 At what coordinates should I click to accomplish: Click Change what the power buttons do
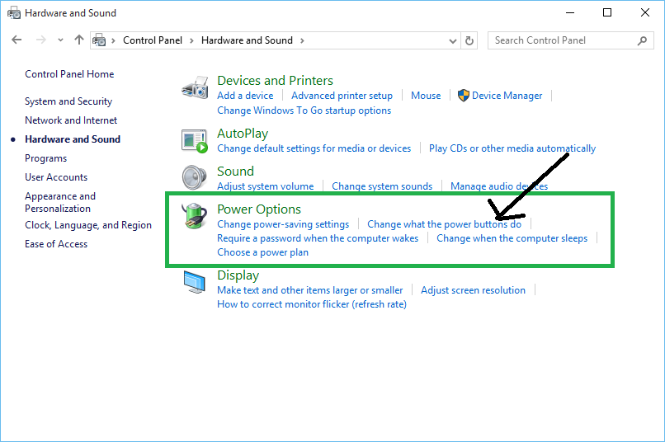[444, 224]
